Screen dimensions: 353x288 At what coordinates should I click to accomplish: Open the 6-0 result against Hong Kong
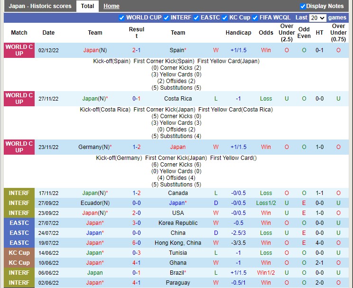137,243
